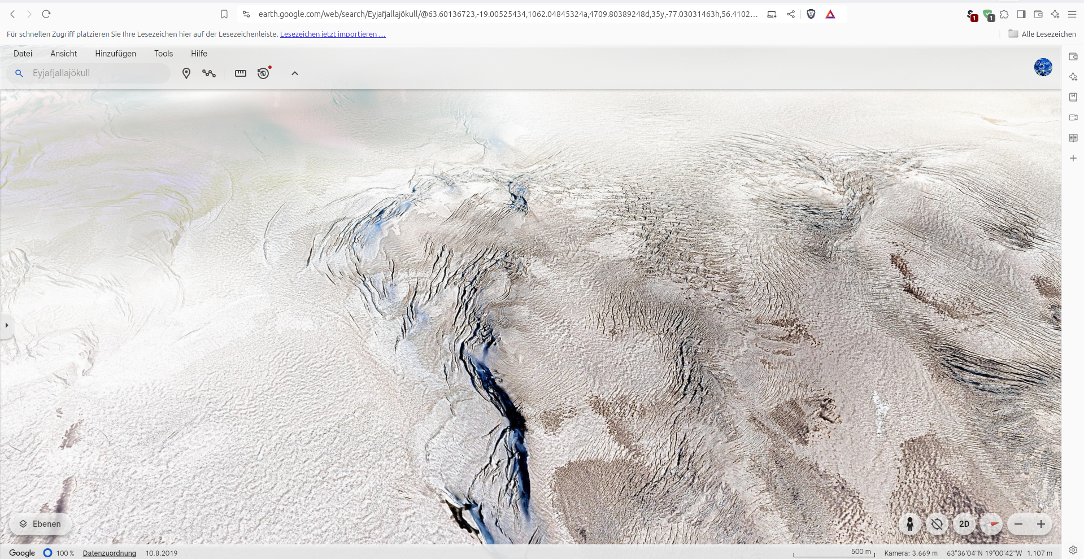1084x559 pixels.
Task: Reload the page
Action: point(46,14)
